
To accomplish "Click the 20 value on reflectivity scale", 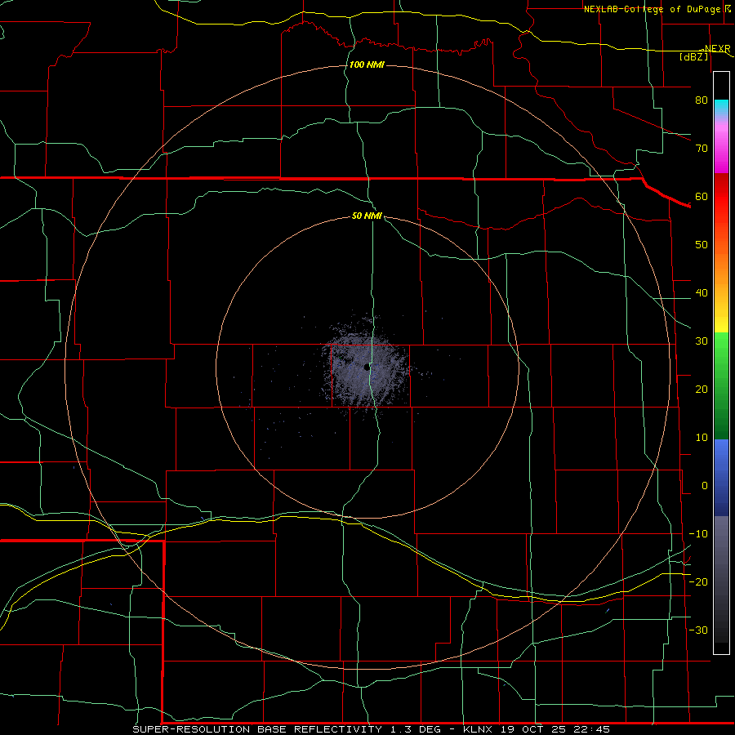I will (702, 389).
